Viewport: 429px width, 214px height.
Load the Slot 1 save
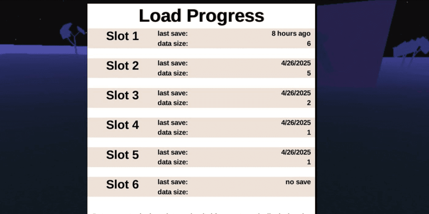coord(201,38)
